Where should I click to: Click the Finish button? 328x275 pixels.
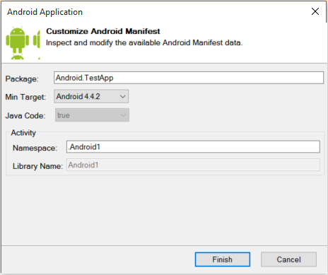click(x=223, y=259)
